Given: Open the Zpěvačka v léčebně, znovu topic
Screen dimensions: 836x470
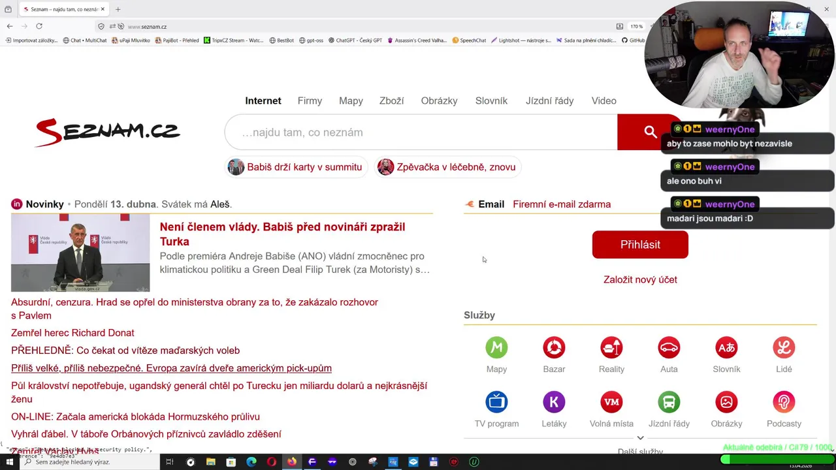Looking at the screenshot, I should (448, 167).
